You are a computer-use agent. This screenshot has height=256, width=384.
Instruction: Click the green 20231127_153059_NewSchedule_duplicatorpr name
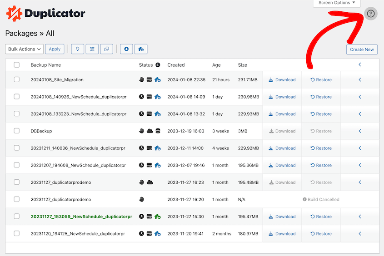tap(81, 217)
